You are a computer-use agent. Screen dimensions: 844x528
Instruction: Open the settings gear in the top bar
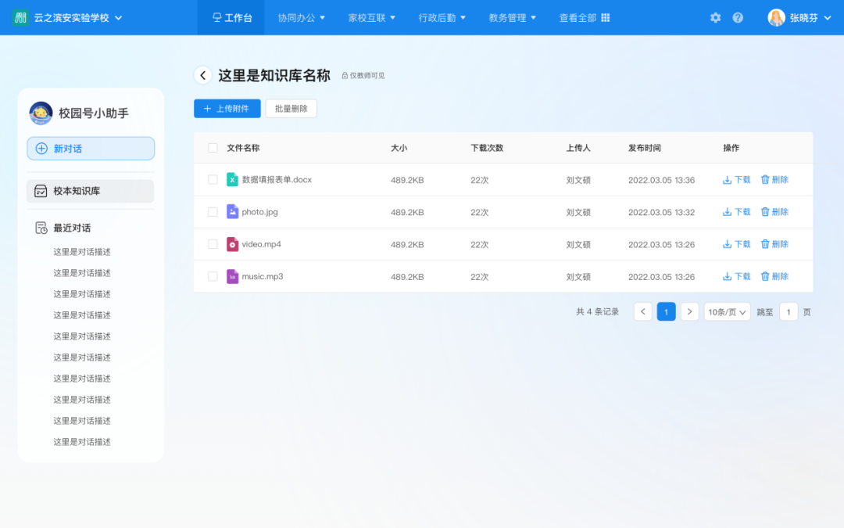tap(715, 17)
